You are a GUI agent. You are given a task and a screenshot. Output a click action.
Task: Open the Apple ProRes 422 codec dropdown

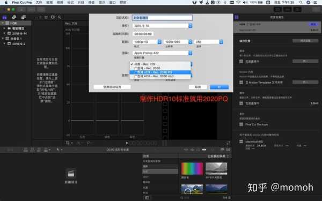pos(163,53)
